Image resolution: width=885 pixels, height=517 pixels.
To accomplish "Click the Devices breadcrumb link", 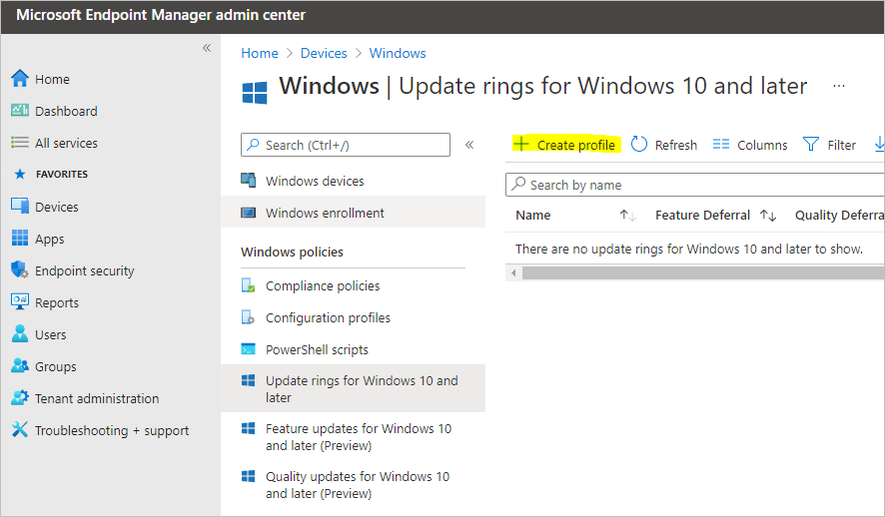I will tap(324, 53).
